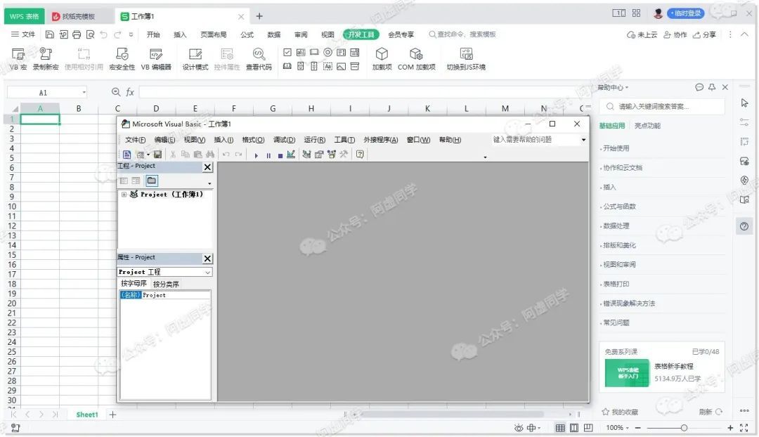Open the 工具(T) menu in VB editor

coord(344,140)
